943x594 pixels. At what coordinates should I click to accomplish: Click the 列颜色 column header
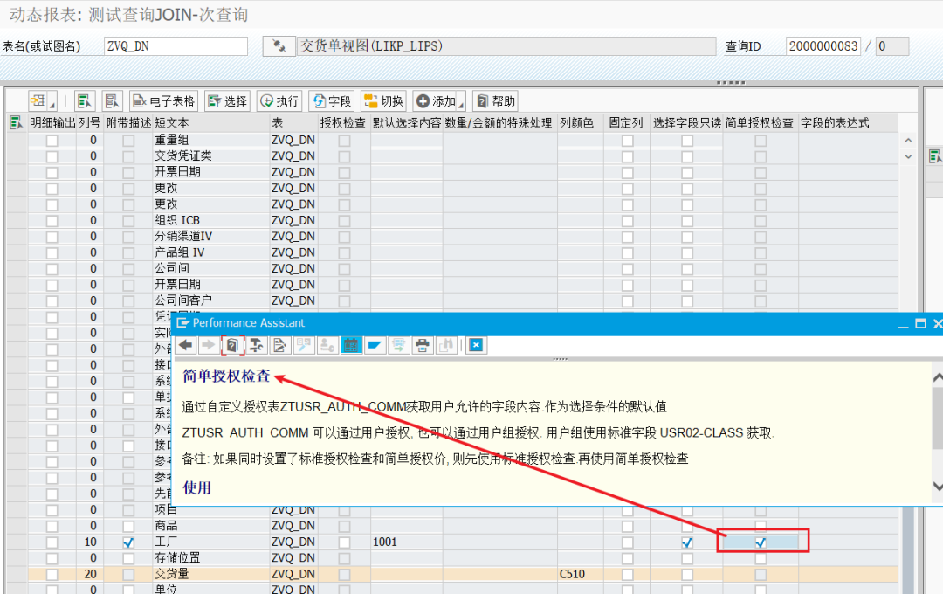[581, 123]
